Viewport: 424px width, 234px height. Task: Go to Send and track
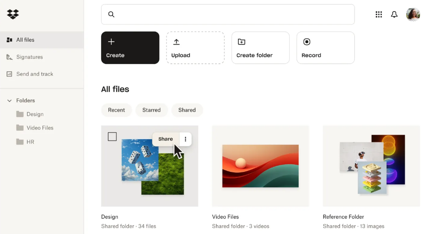click(x=35, y=74)
